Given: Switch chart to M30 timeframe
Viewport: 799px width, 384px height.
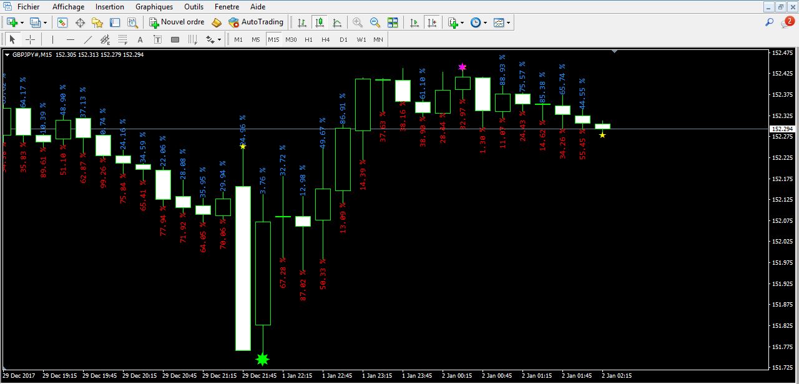Looking at the screenshot, I should pyautogui.click(x=291, y=39).
